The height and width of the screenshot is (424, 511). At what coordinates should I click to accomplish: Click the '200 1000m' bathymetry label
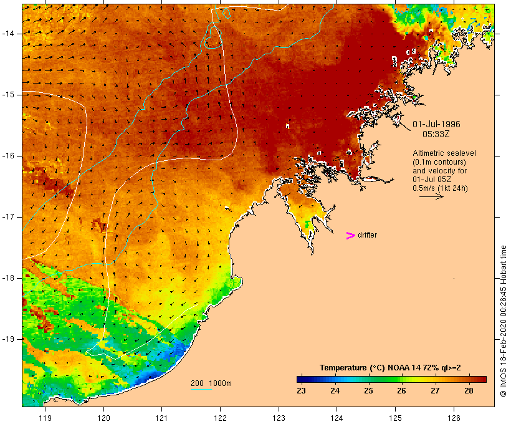coord(211,383)
